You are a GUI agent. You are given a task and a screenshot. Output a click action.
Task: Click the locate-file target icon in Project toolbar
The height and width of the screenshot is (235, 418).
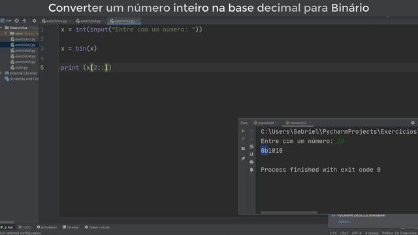[x=16, y=20]
